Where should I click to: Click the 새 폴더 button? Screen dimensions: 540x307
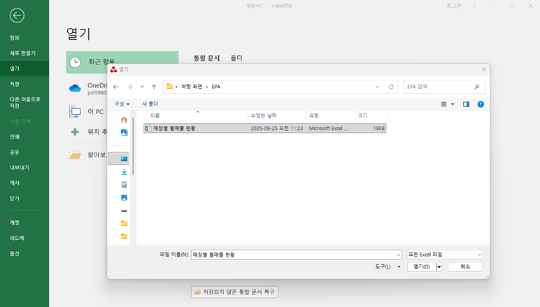tap(150, 104)
